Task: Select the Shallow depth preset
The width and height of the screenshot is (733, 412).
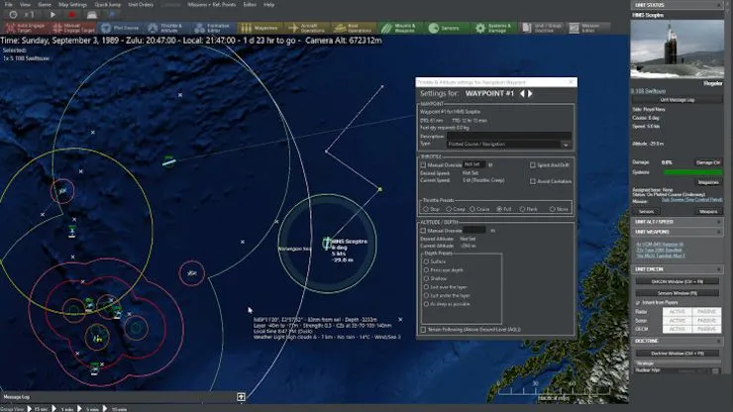Action: (x=426, y=278)
